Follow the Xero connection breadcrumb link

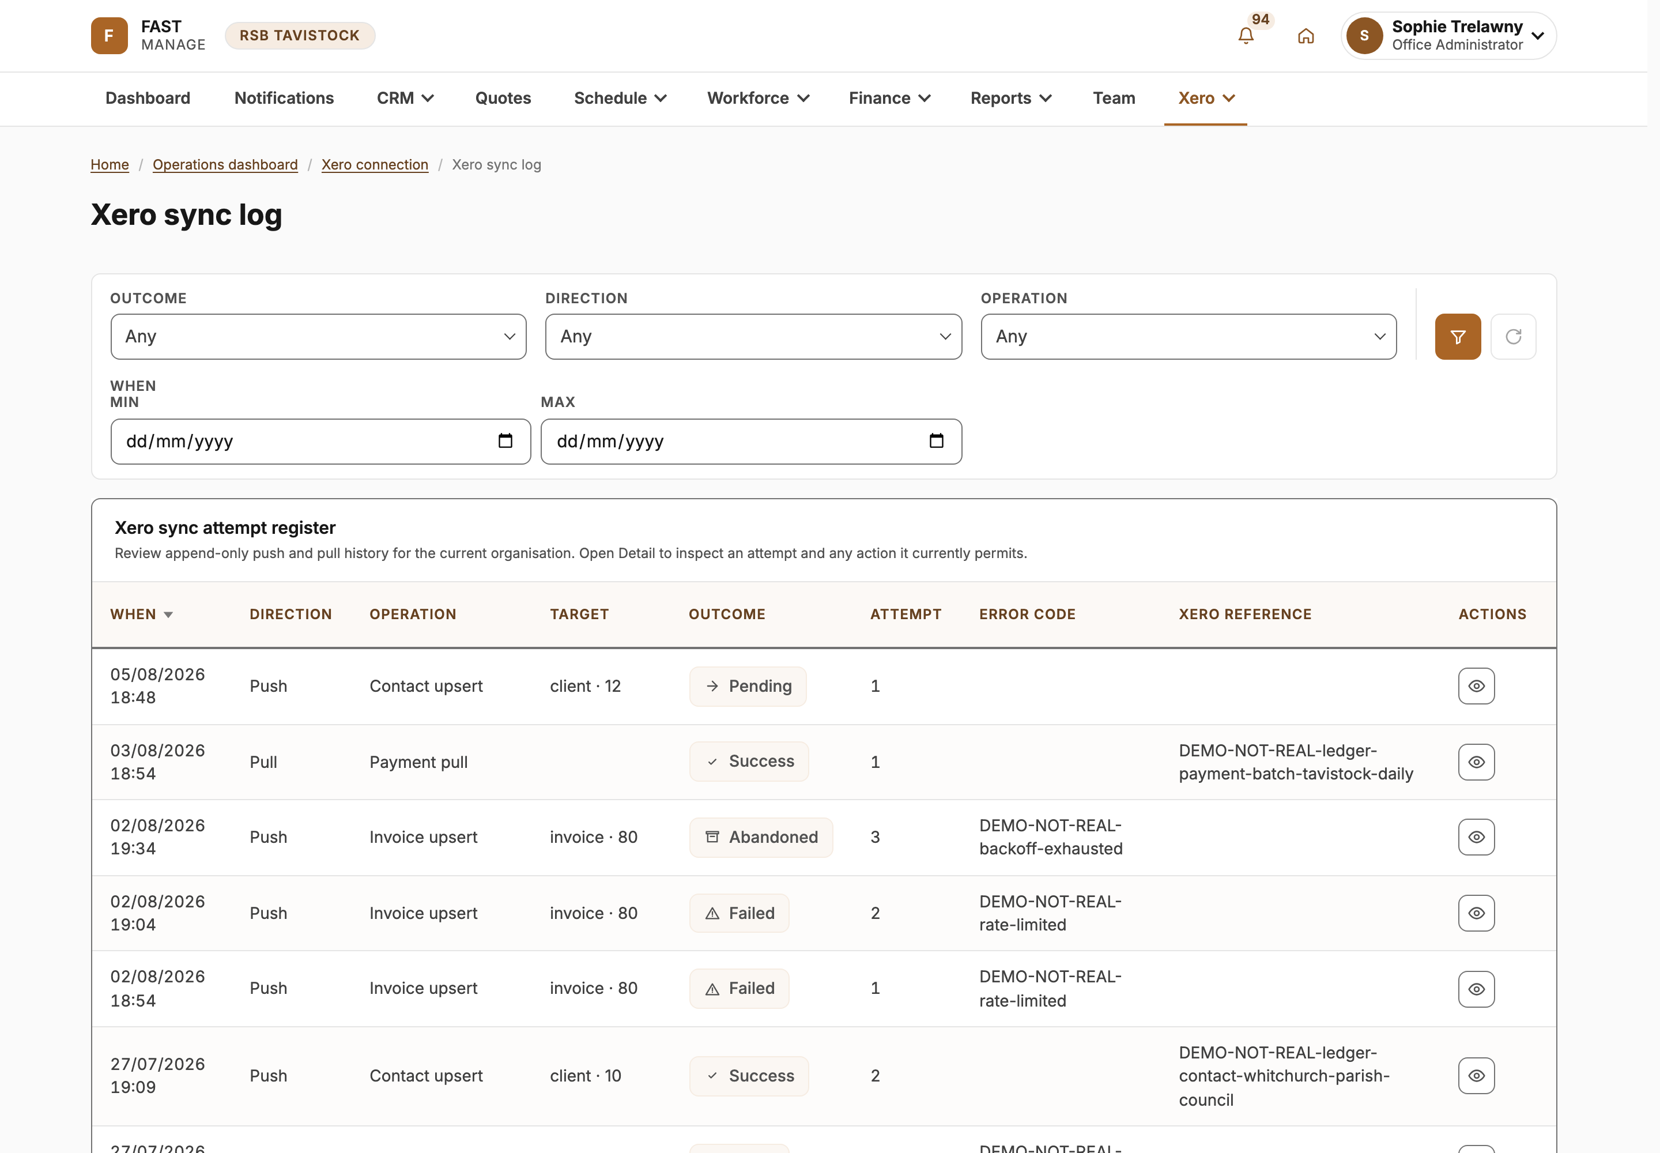(x=375, y=165)
